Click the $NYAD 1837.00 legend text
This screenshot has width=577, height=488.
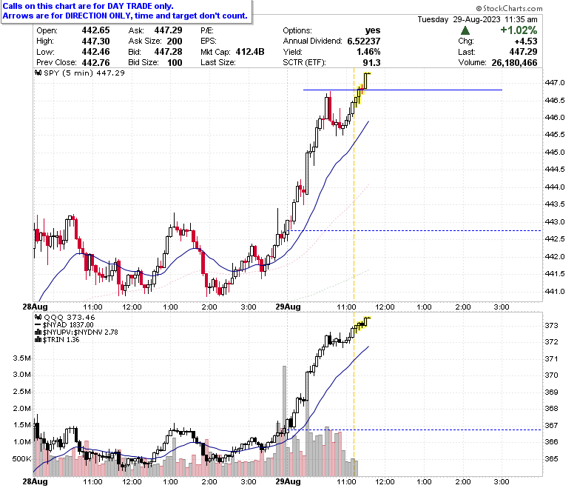tap(68, 325)
